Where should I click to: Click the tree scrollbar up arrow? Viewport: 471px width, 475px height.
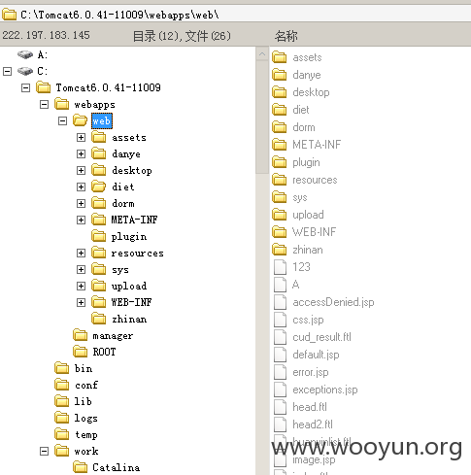click(262, 53)
